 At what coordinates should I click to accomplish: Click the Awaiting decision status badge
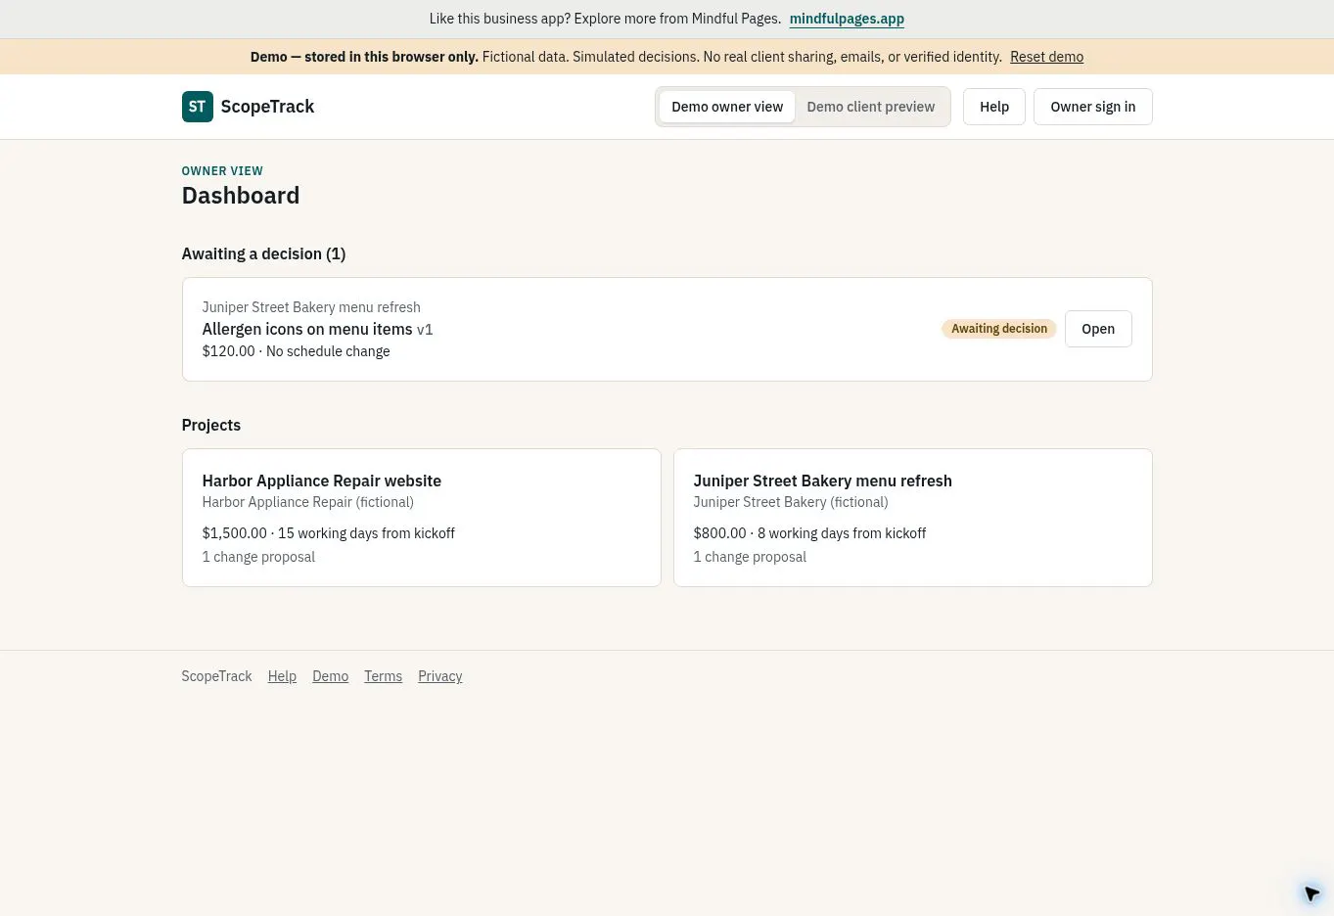[999, 329]
